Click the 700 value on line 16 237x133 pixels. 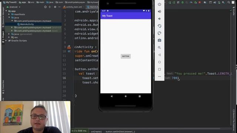[174, 78]
